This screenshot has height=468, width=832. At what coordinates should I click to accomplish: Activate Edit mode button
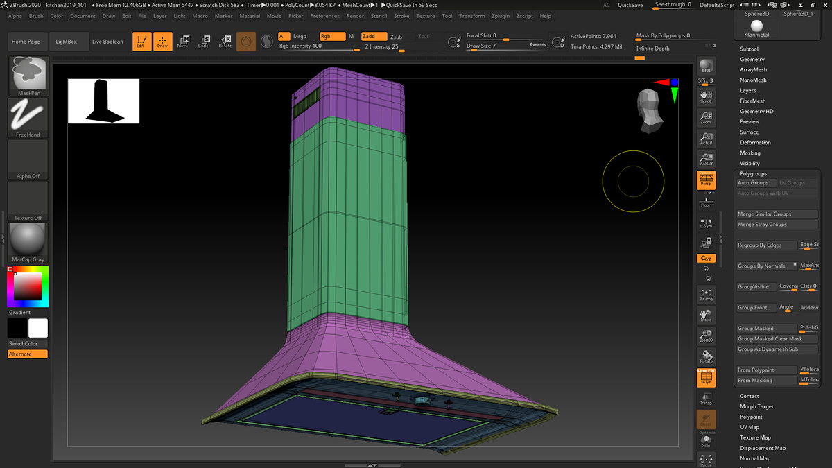[142, 42]
